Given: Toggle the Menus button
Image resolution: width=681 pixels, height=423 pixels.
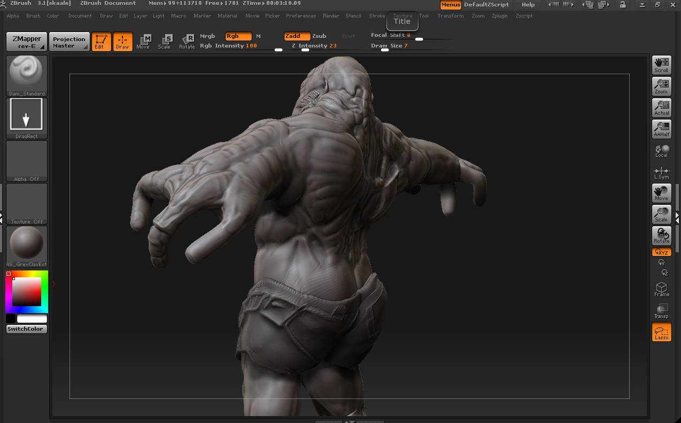Looking at the screenshot, I should click(451, 5).
